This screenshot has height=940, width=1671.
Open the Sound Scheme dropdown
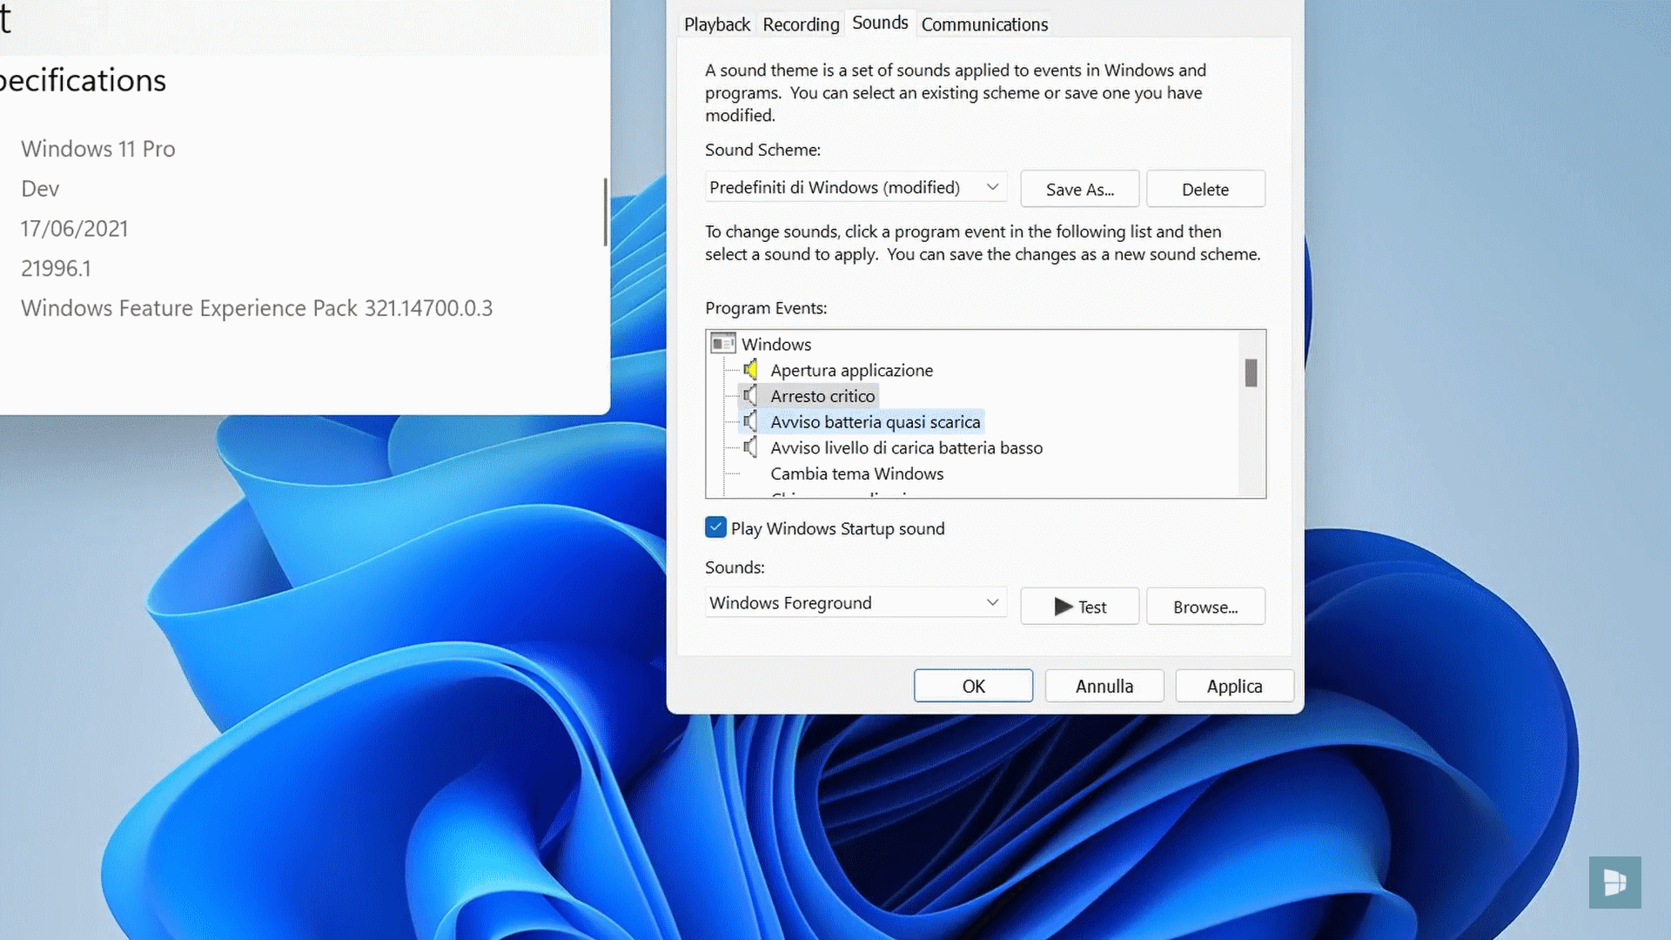(856, 187)
